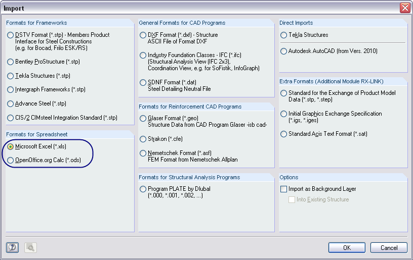
Task: Select Autodesk AutoCAD (from Vers. 2010)
Action: point(283,51)
